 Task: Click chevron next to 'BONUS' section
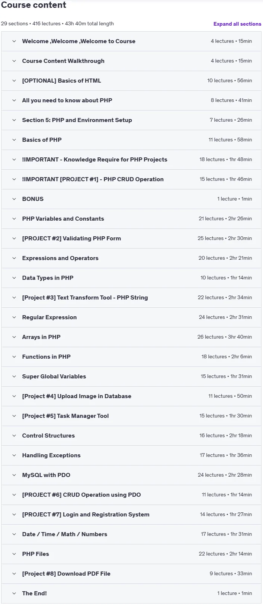point(14,199)
